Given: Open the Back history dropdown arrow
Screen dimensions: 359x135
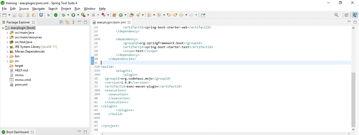Looking at the screenshot, I should coord(186,15).
